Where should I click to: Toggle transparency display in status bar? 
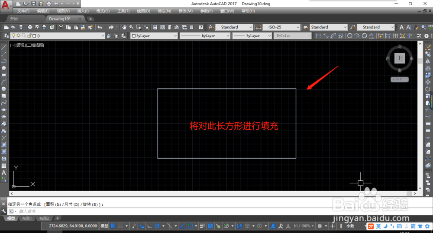210,226
